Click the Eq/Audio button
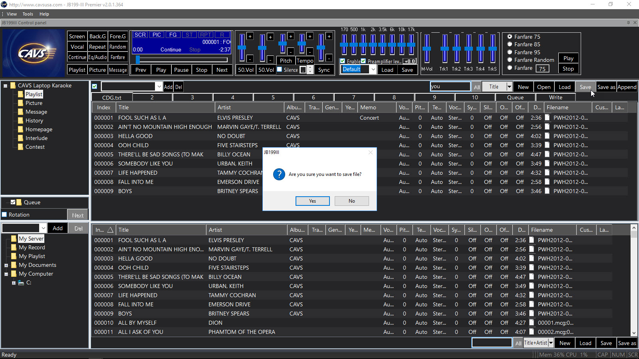 point(97,57)
